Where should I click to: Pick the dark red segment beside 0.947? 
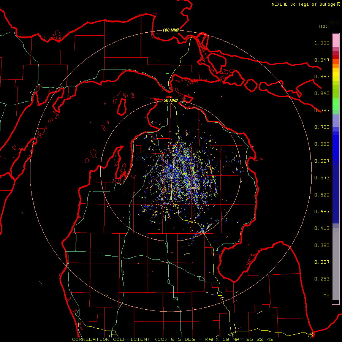click(336, 57)
